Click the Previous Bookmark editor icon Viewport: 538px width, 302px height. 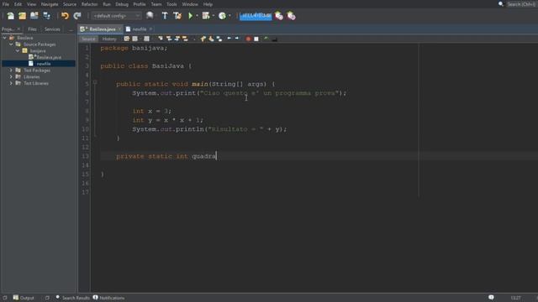[203, 39]
